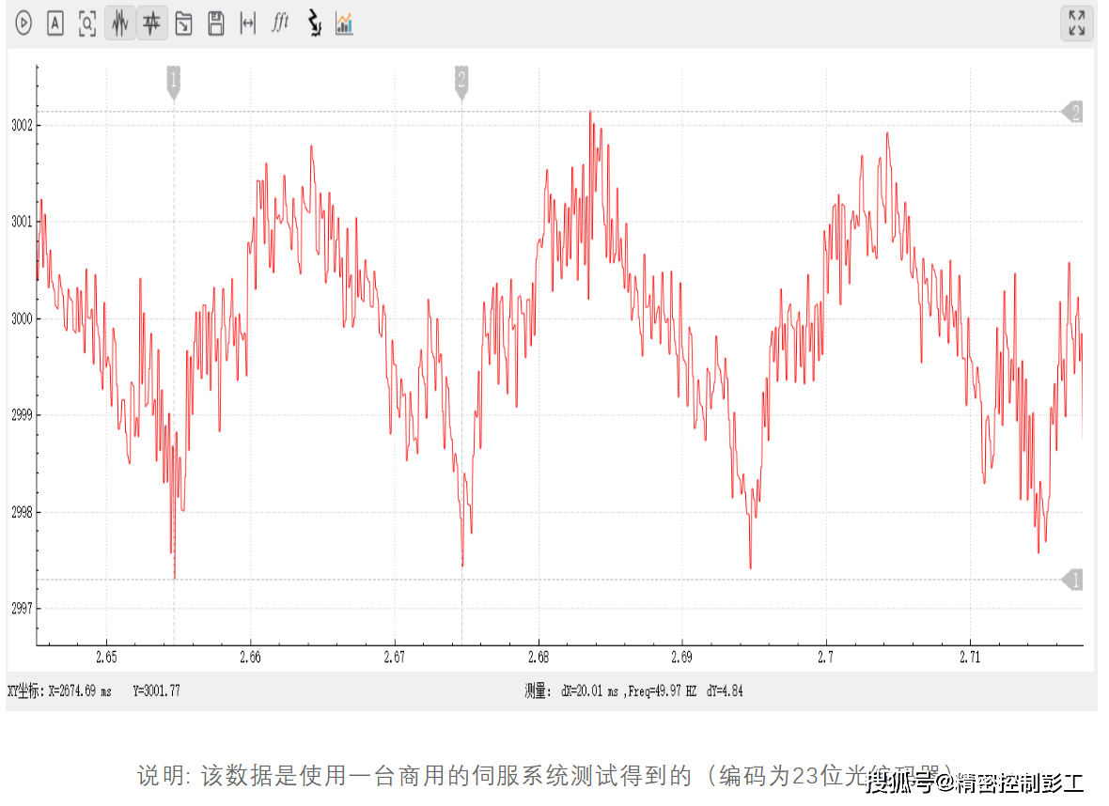Expand the chart to fullscreen

pyautogui.click(x=1076, y=23)
